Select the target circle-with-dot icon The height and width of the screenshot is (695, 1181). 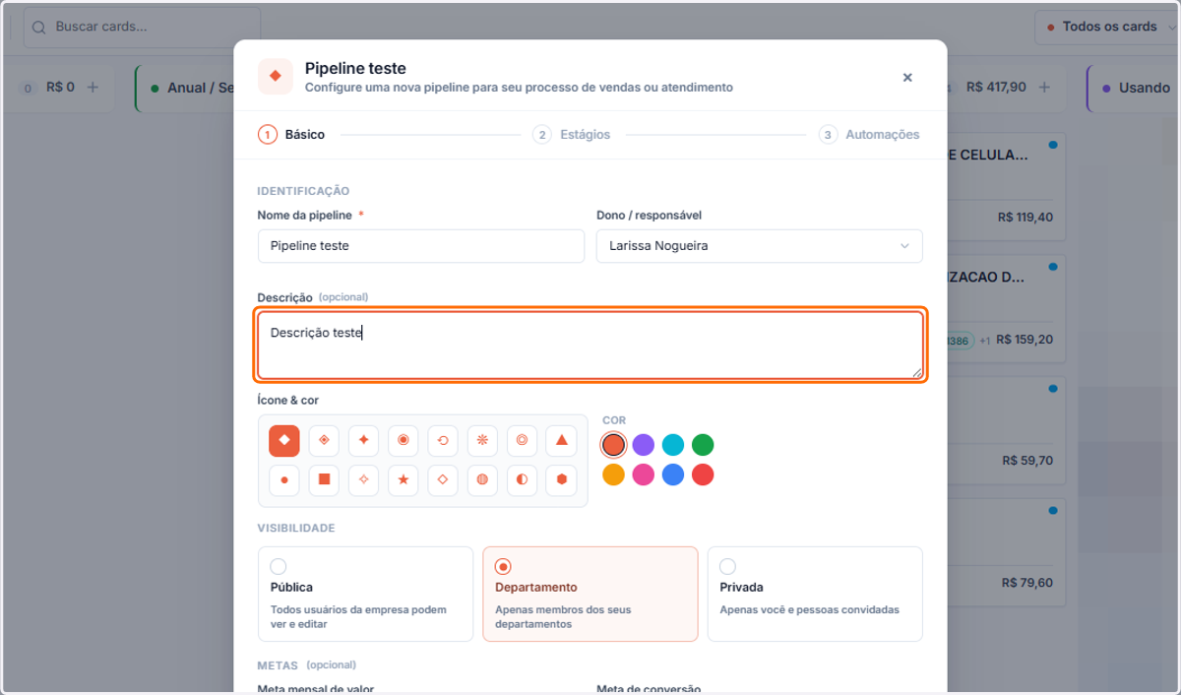[x=404, y=440]
